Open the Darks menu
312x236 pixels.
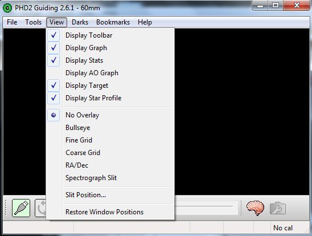click(x=80, y=22)
